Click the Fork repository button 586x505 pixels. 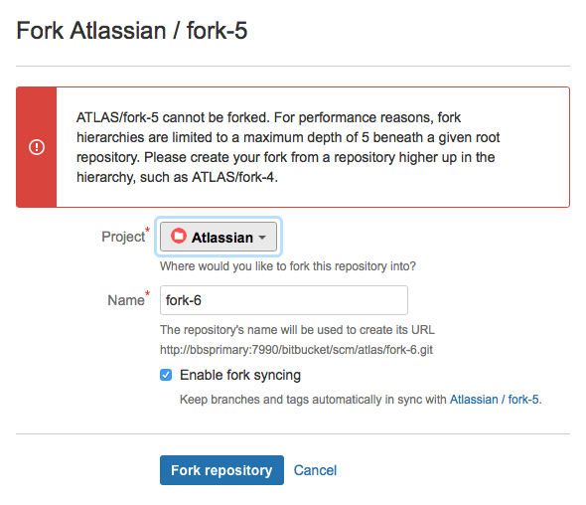pos(221,470)
